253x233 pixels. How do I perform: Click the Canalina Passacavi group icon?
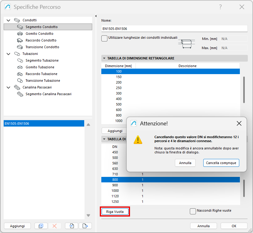(x=17, y=87)
